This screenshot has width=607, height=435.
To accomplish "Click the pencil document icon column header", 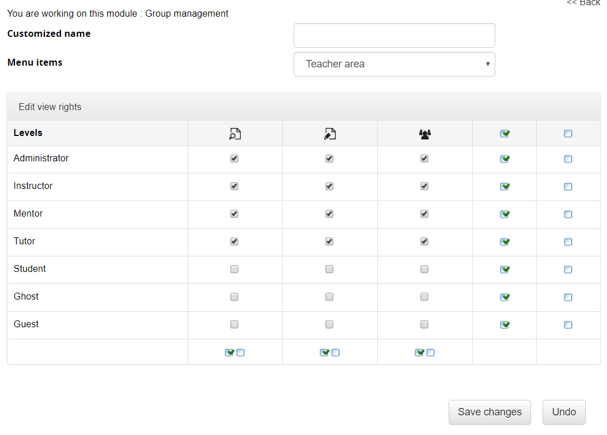I will point(329,133).
